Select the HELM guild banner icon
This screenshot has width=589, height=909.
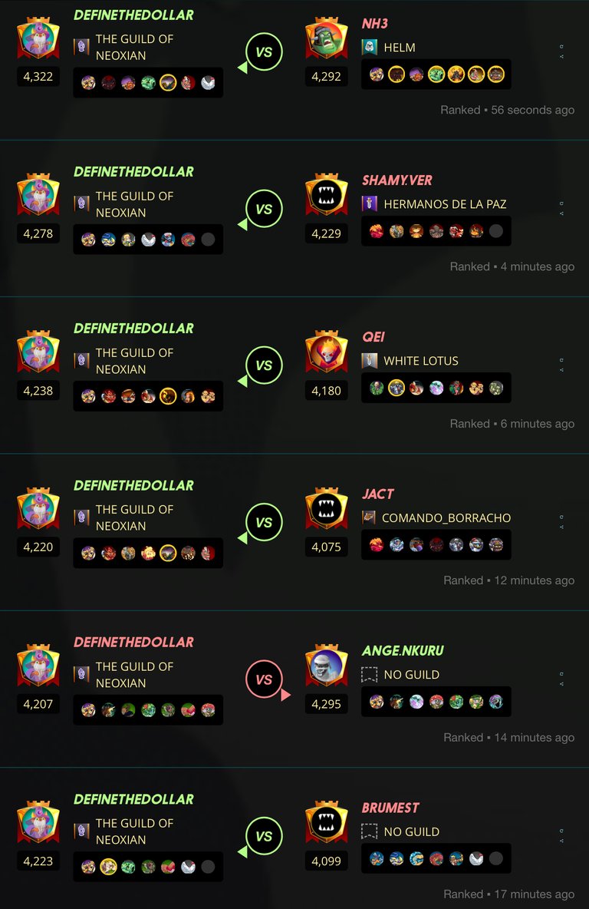[370, 47]
